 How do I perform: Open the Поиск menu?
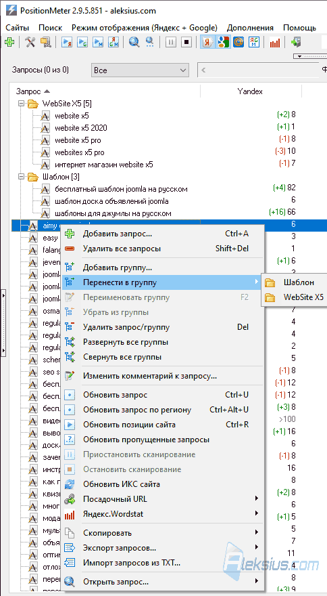tap(51, 28)
